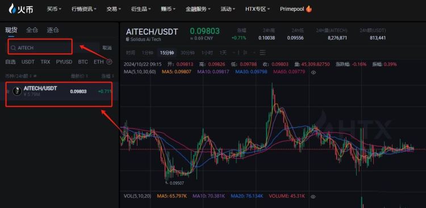Select the 1分钟 chart interval
Image resolution: width=426 pixels, height=208 pixels.
pos(147,53)
